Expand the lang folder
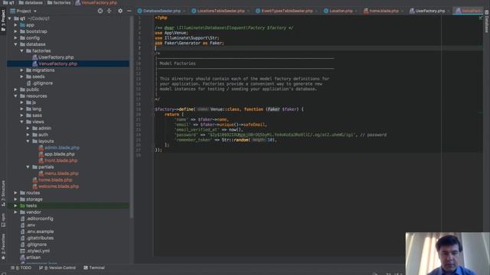Viewport: 490px width, 275px height. click(22, 108)
